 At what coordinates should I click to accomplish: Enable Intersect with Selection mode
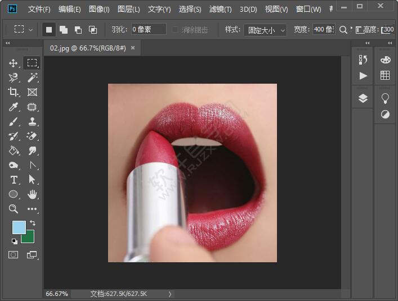pyautogui.click(x=93, y=30)
